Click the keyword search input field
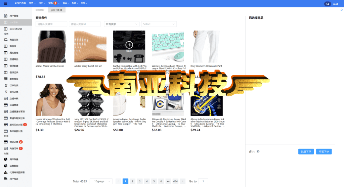 point(51,24)
